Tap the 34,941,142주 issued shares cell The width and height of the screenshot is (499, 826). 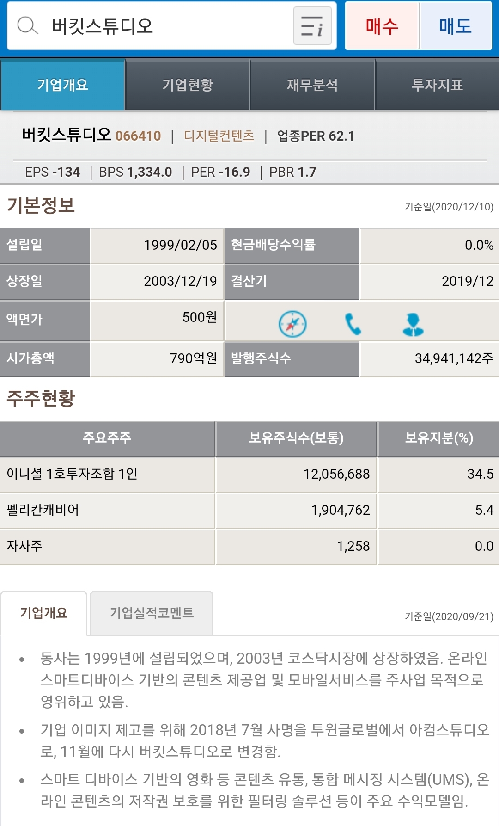click(429, 358)
